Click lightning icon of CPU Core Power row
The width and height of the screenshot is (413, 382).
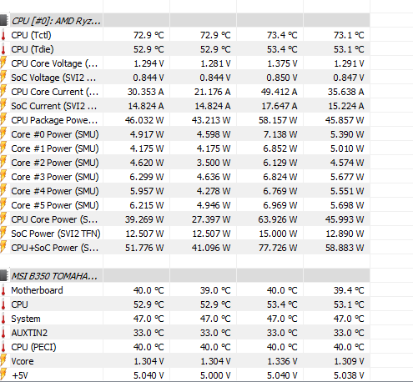[x=3, y=219]
